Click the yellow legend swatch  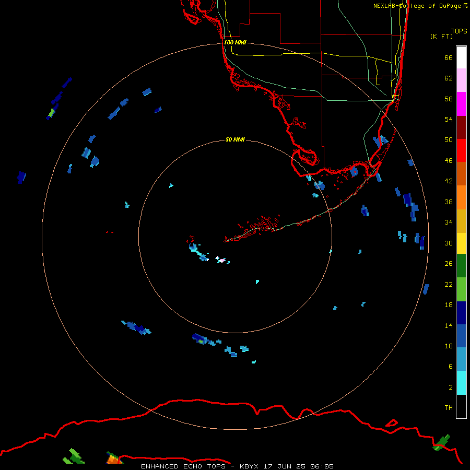[461, 243]
